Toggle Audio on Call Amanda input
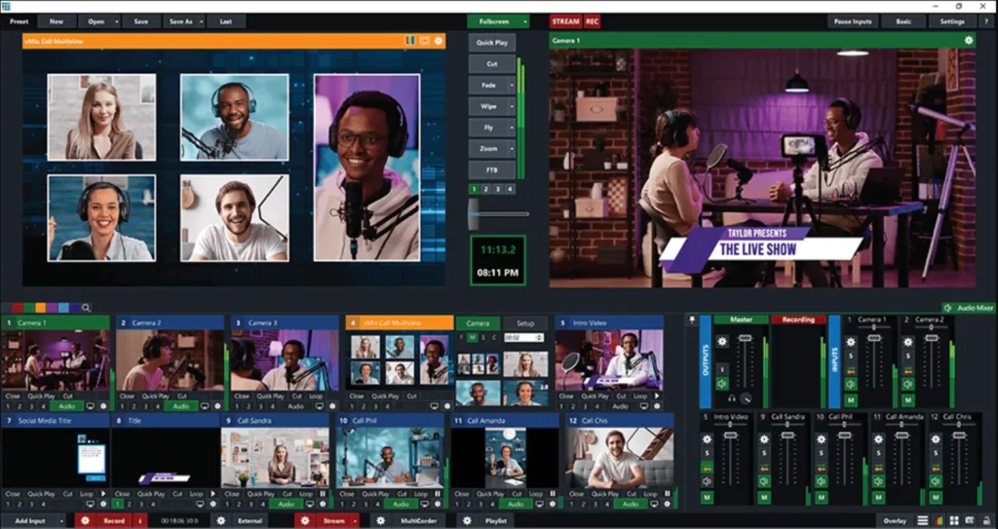 pos(515,504)
